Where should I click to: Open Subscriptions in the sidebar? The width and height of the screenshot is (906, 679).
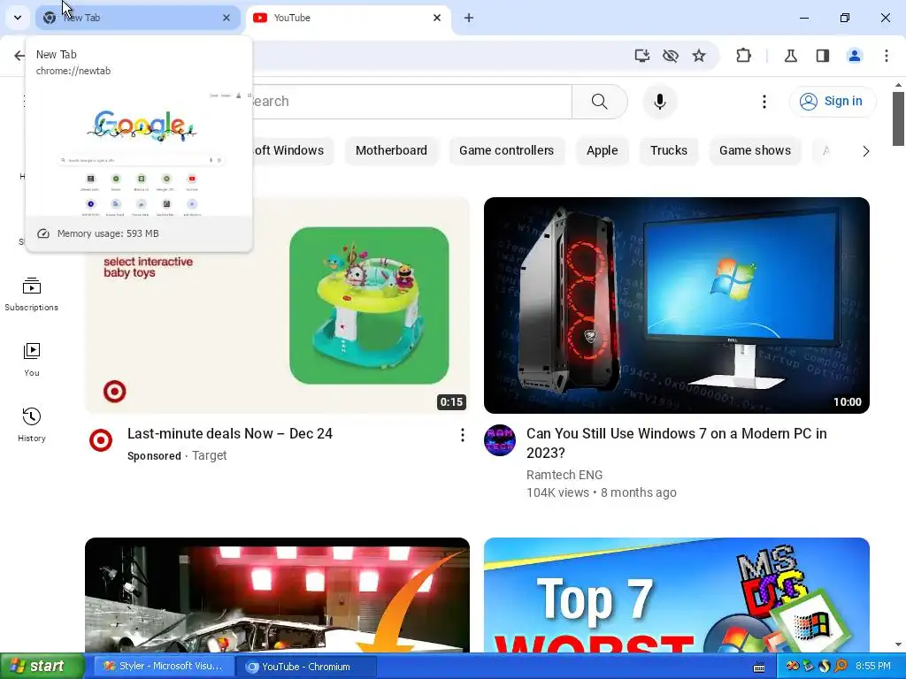tap(32, 294)
